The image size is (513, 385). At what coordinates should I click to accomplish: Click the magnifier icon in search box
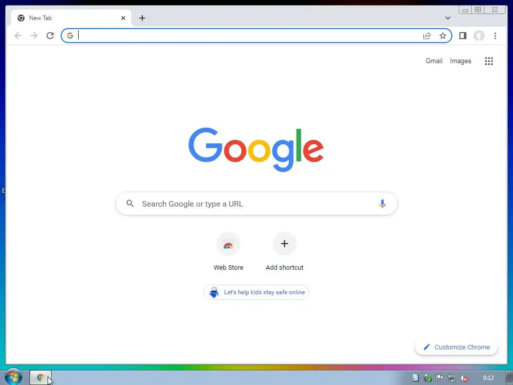[x=130, y=204]
